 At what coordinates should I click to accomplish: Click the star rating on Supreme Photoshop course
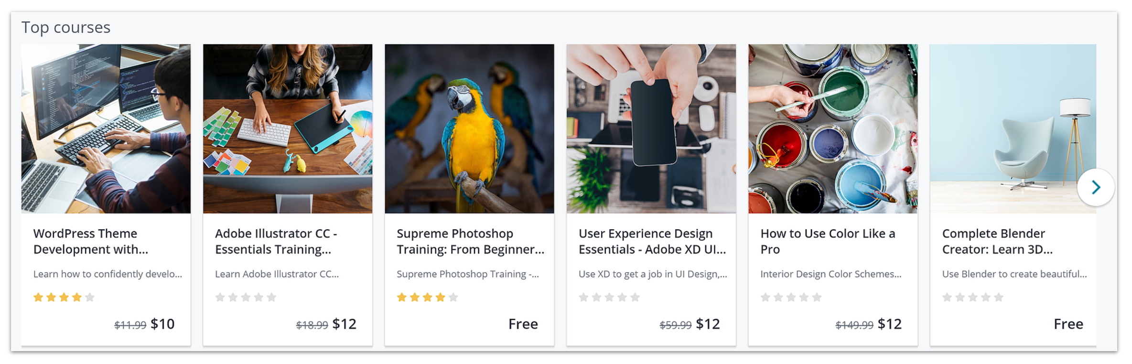click(428, 298)
